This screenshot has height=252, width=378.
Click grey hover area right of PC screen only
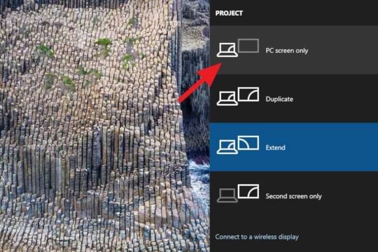tap(345, 50)
